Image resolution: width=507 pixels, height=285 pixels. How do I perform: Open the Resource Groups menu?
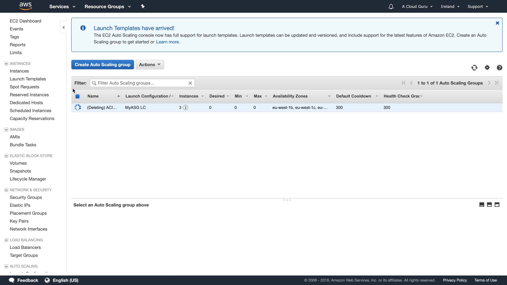(107, 7)
